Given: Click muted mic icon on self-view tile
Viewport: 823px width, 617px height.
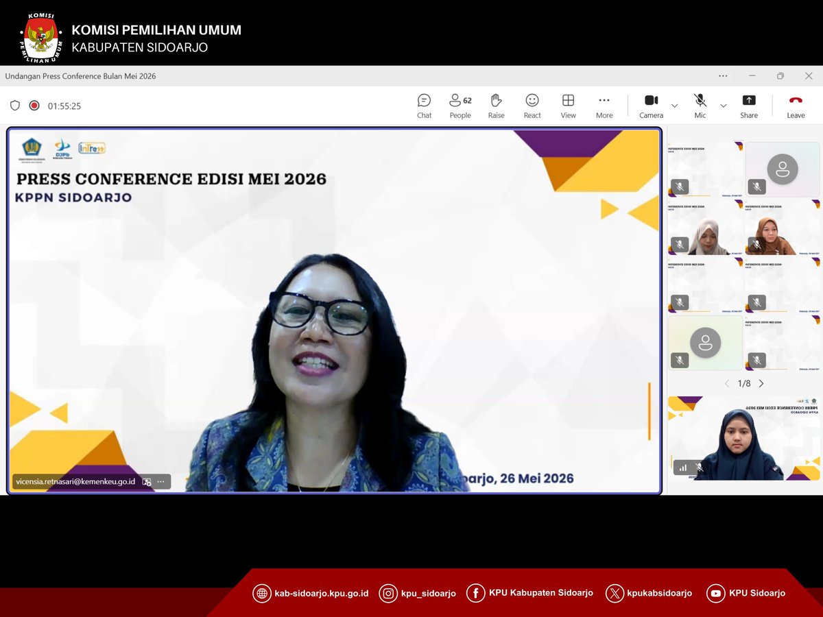Looking at the screenshot, I should pyautogui.click(x=699, y=468).
